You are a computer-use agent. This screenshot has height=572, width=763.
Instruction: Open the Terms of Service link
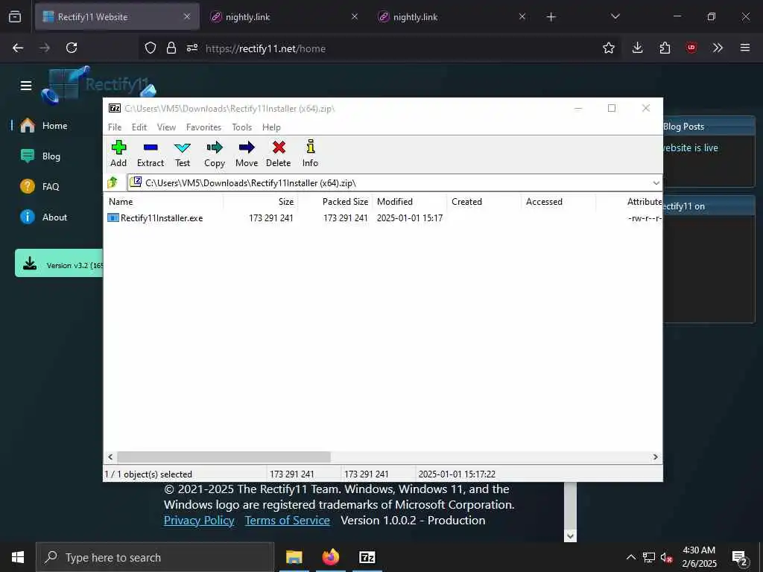tap(287, 521)
